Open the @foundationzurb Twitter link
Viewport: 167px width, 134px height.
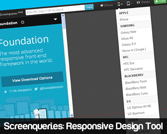[51, 88]
